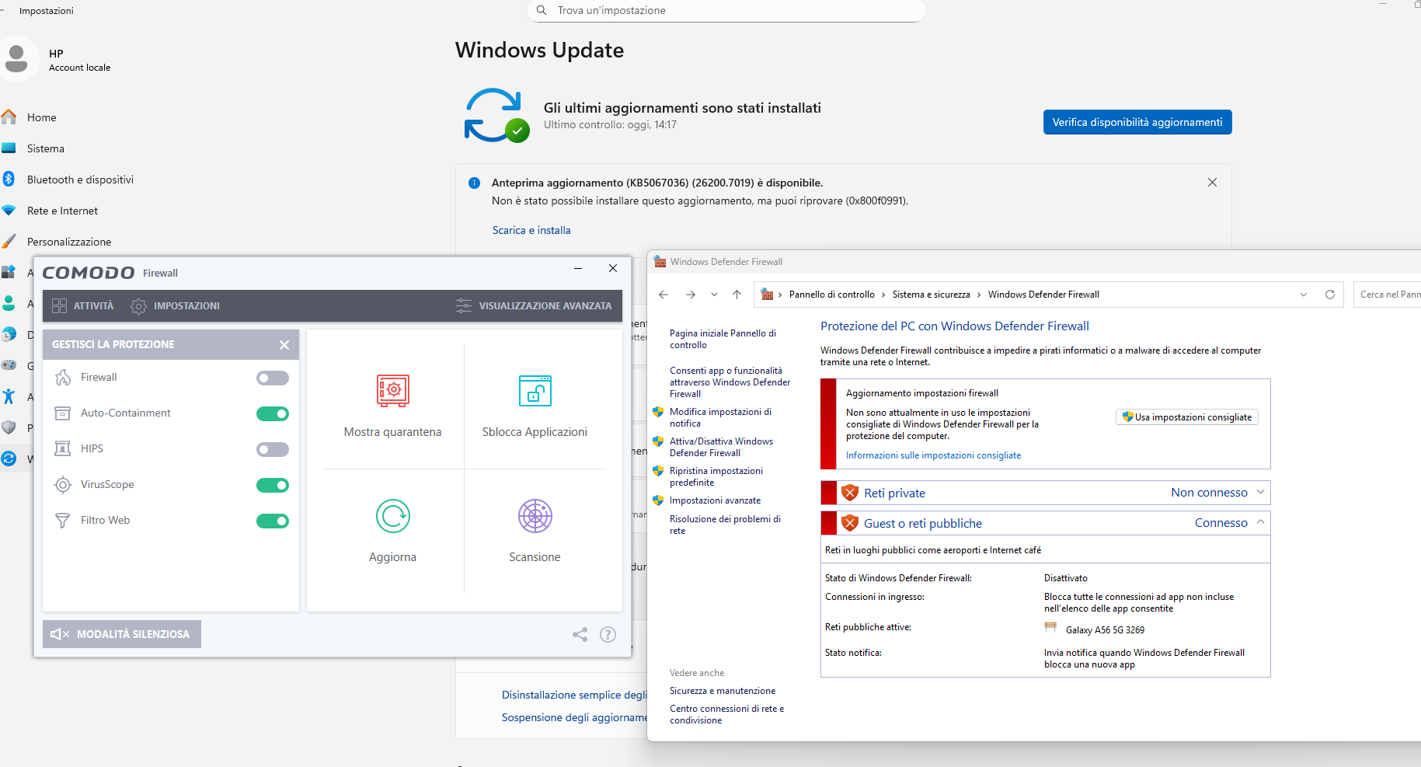Open the IMPOSTAZIONI tab in Comodo
The image size is (1421, 767).
click(176, 306)
